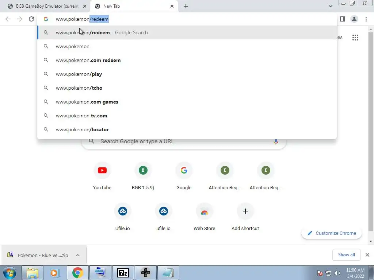Open the first Attention Req... shortcut
Screen dimensions: 374x280
point(225,176)
